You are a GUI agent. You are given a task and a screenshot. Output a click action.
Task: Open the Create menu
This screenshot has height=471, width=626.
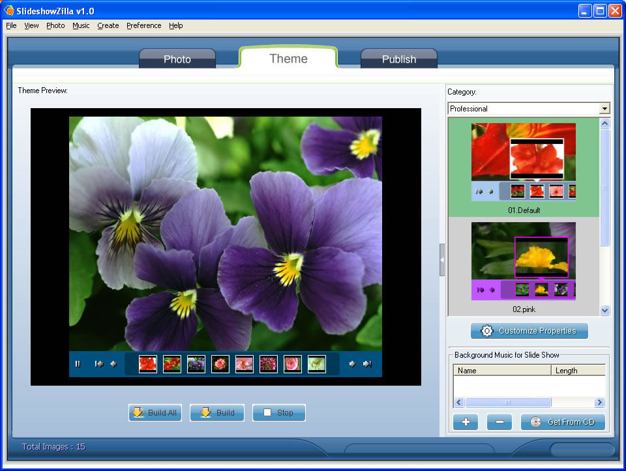click(108, 25)
